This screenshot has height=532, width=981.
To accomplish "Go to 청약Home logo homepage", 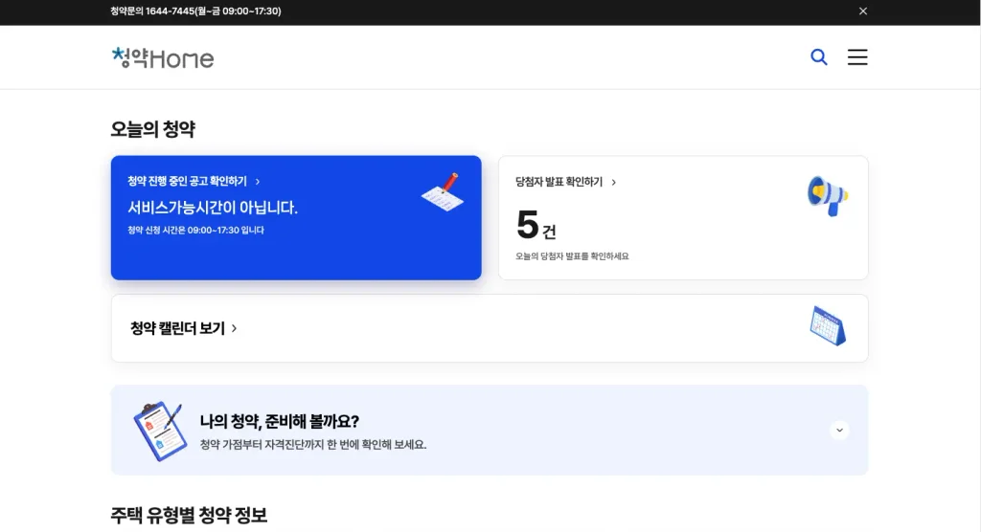I will coord(163,57).
